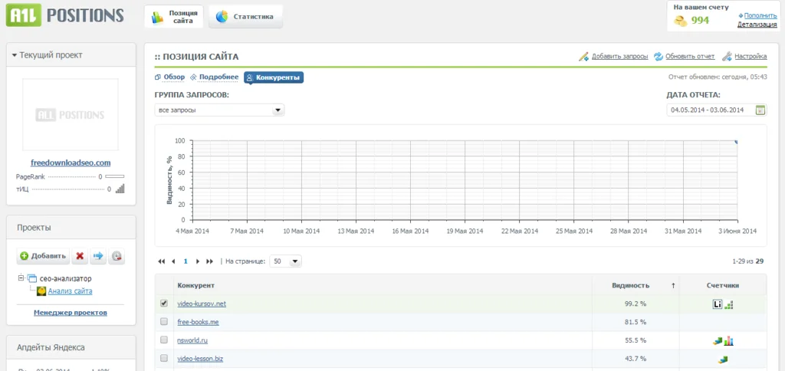Viewport: 785px width, 371px height.
Task: Open the Детализация link
Action: click(x=757, y=24)
